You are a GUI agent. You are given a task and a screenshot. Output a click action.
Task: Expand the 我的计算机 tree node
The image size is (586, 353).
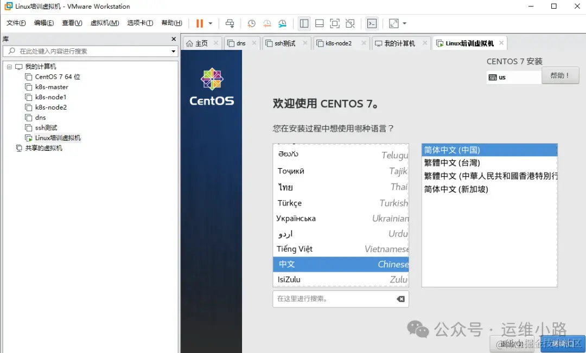pyautogui.click(x=9, y=66)
